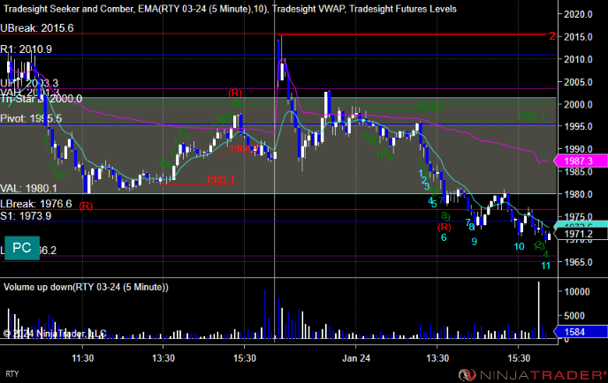The height and width of the screenshot is (383, 608).
Task: Select the 1971.2 current price marker
Action: click(x=581, y=234)
